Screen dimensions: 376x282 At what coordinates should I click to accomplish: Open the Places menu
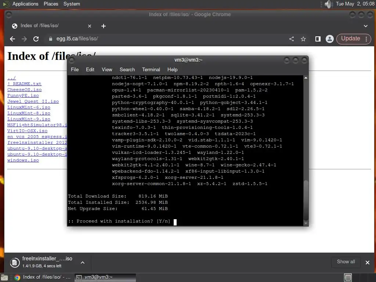coord(51,4)
